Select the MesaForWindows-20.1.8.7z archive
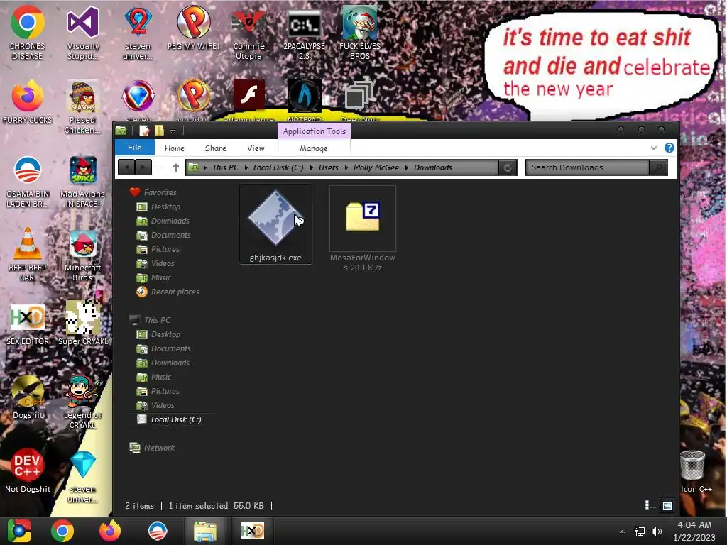The height and width of the screenshot is (545, 727). [363, 229]
